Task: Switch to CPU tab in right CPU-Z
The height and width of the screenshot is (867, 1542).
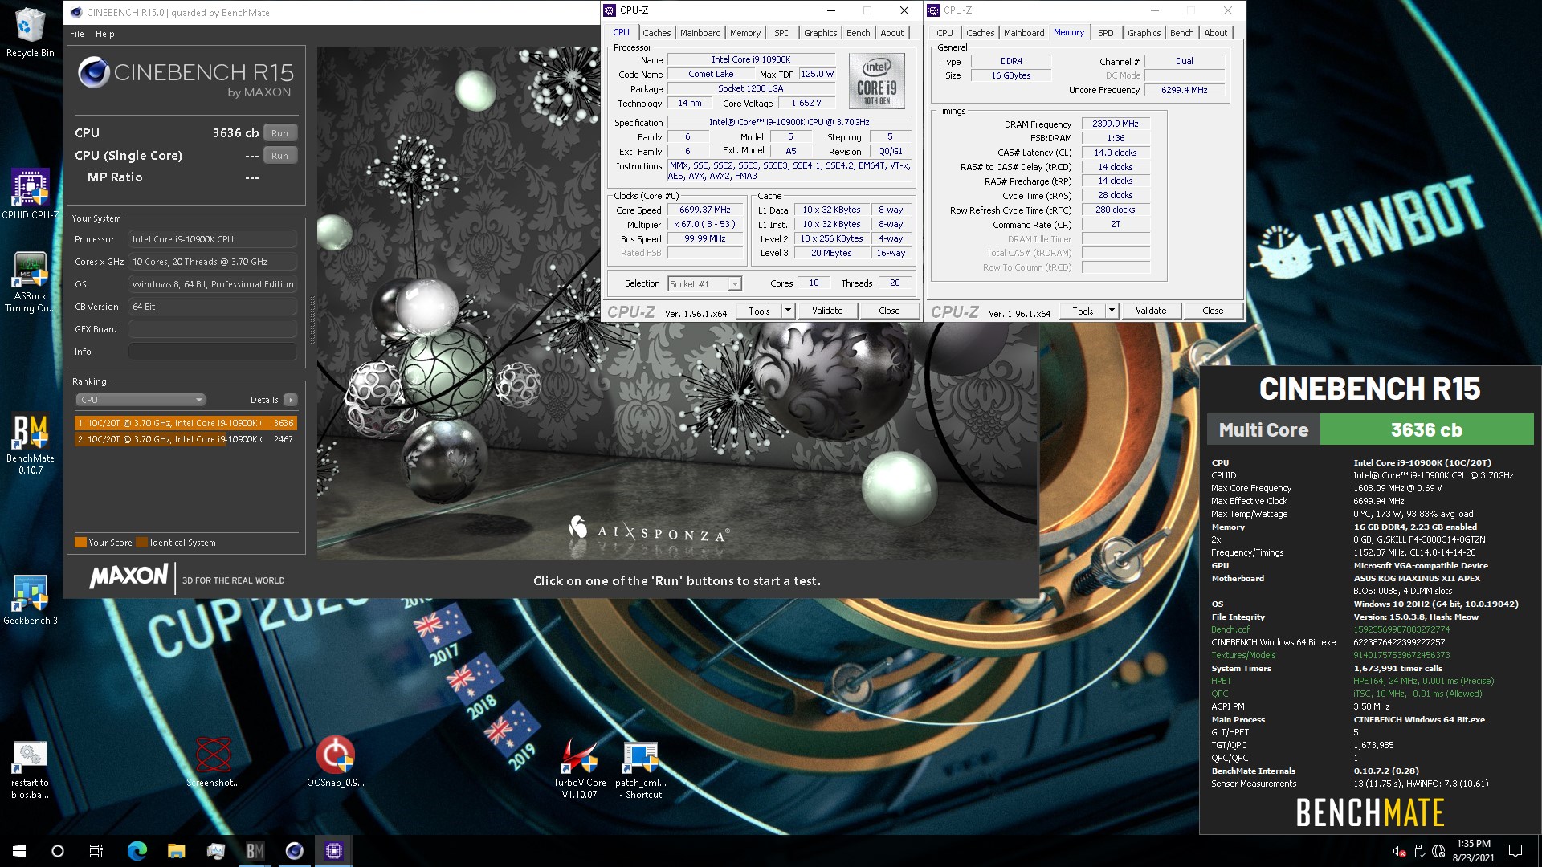Action: coord(944,33)
